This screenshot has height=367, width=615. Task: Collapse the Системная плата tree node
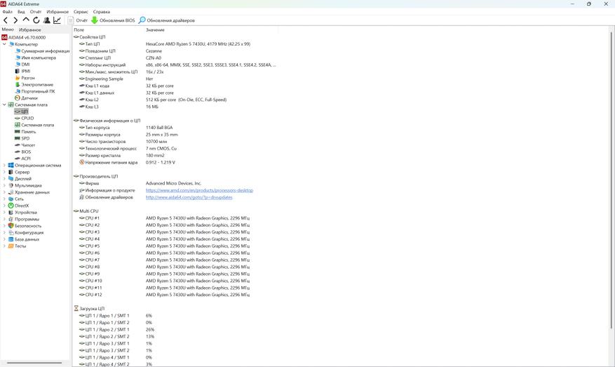pyautogui.click(x=4, y=105)
